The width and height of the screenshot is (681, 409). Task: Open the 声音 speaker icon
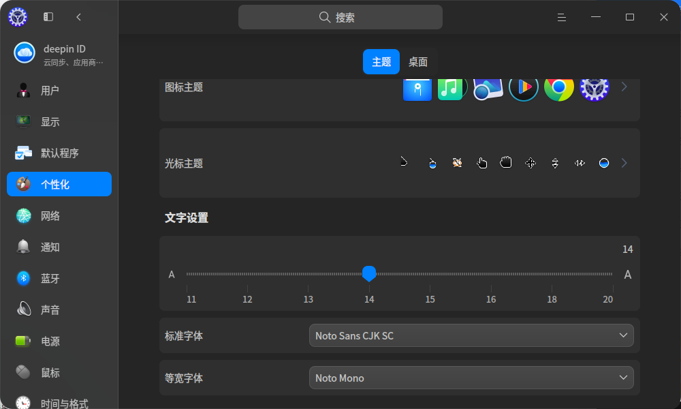point(23,309)
